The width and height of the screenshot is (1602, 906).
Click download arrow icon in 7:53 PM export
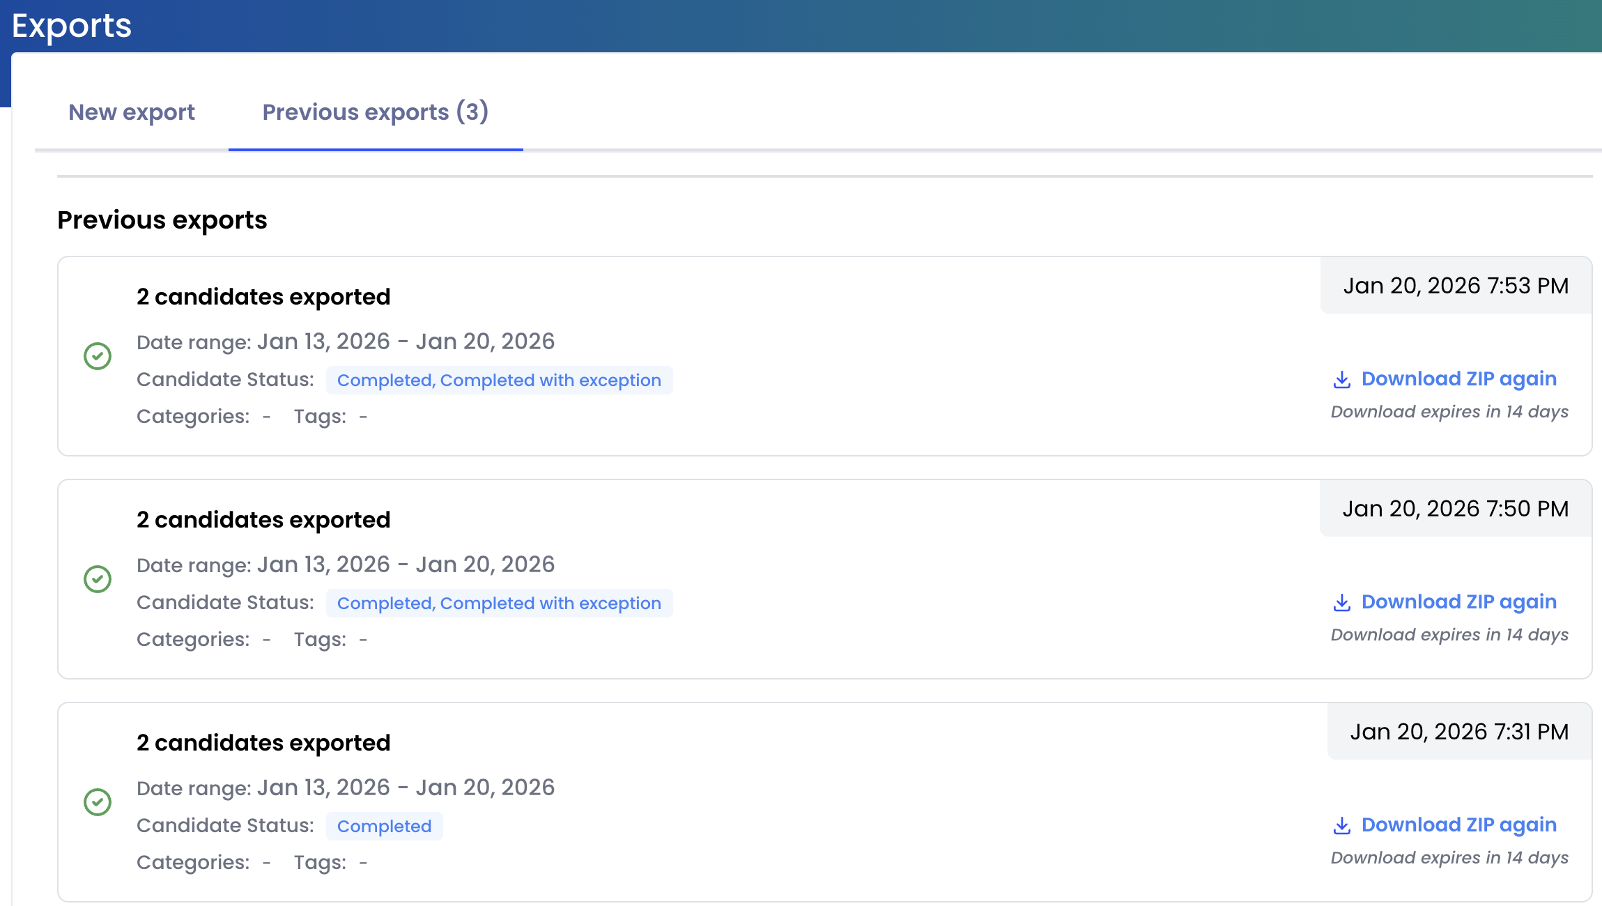coord(1341,380)
